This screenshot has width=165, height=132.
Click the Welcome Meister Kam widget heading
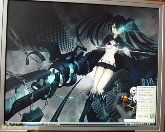click(x=146, y=87)
